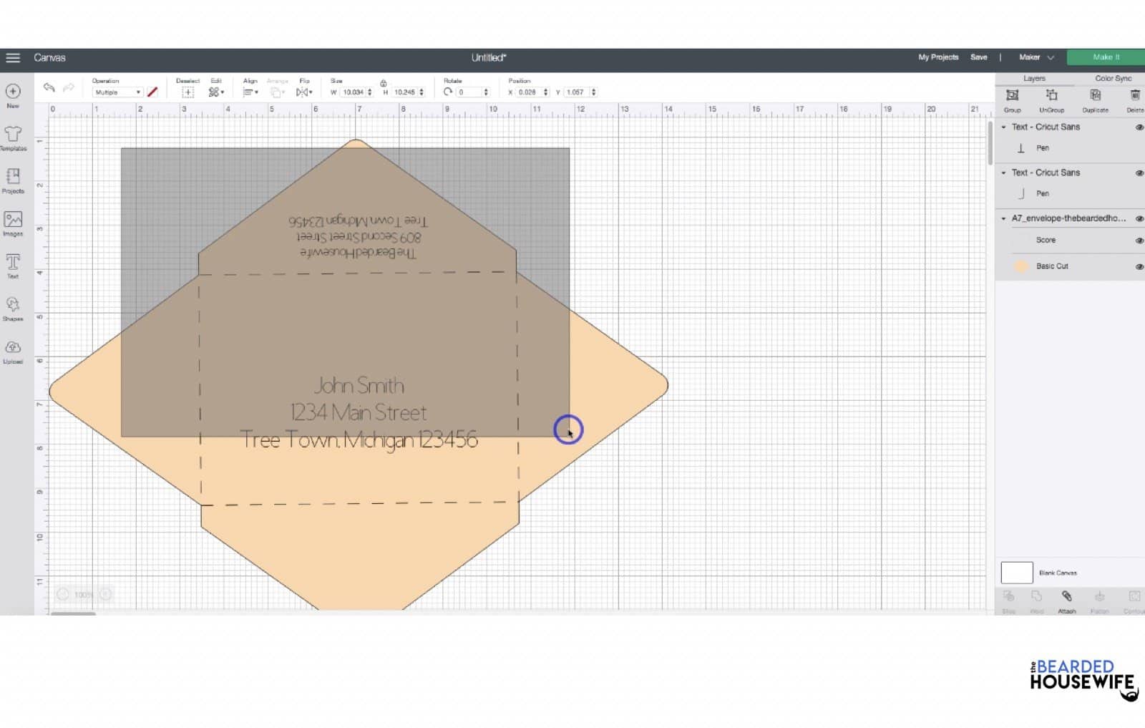Toggle visibility of Basic Cut layer
This screenshot has height=728, width=1145.
click(1139, 266)
